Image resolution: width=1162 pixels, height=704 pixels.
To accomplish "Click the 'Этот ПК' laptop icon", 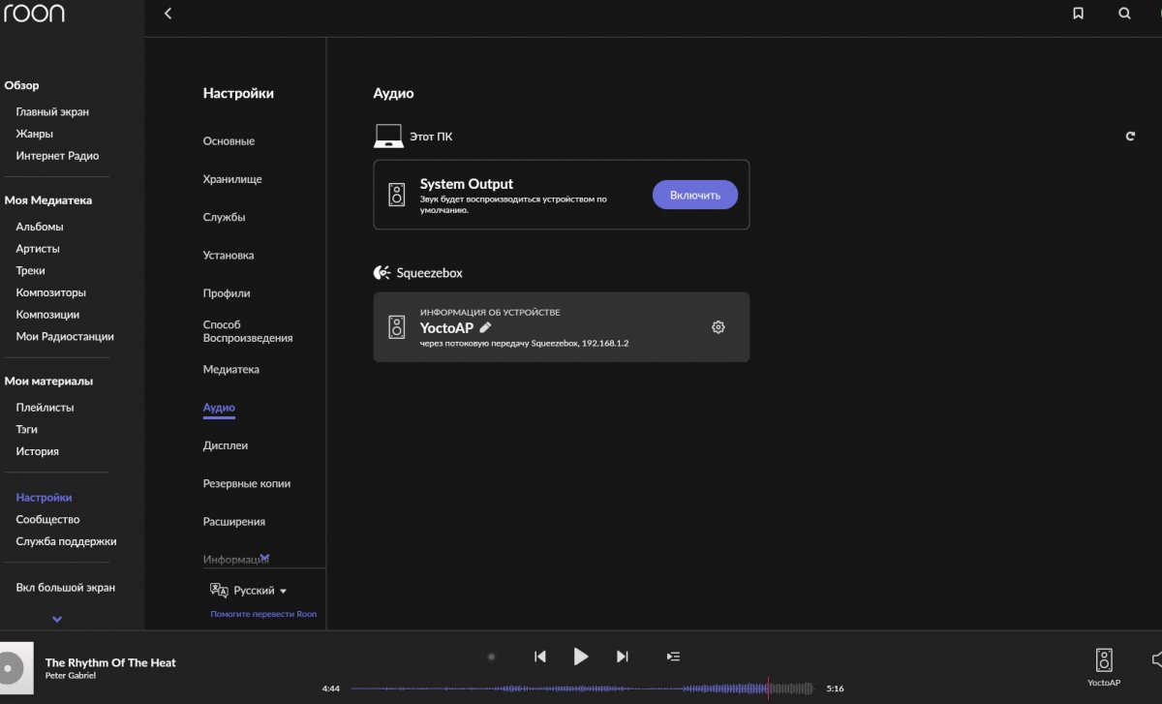I will click(388, 137).
